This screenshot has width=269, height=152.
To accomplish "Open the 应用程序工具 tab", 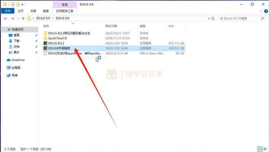I will click(x=65, y=11).
